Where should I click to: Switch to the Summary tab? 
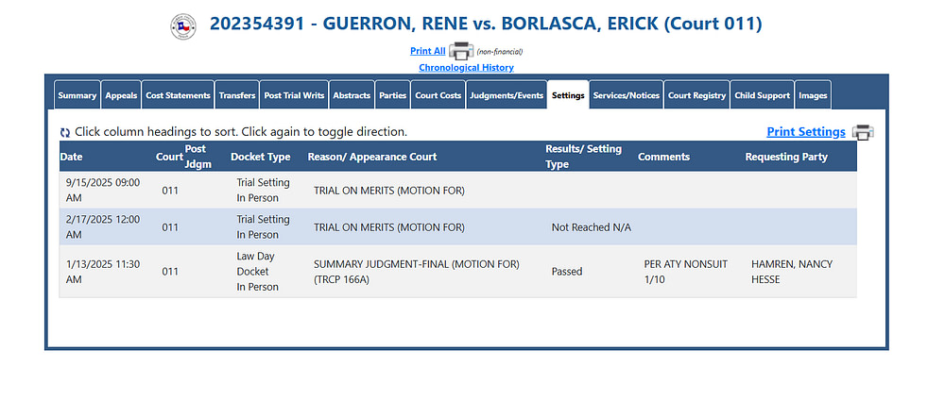77,95
